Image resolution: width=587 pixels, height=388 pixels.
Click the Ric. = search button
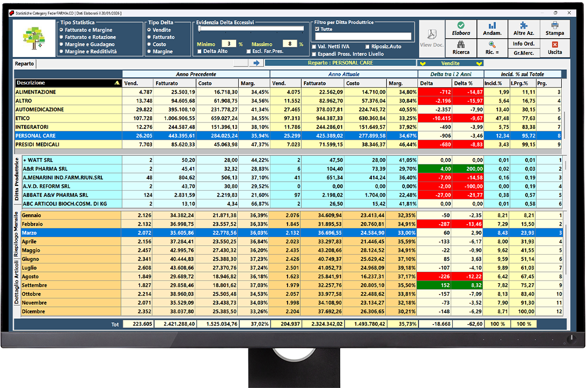492,48
